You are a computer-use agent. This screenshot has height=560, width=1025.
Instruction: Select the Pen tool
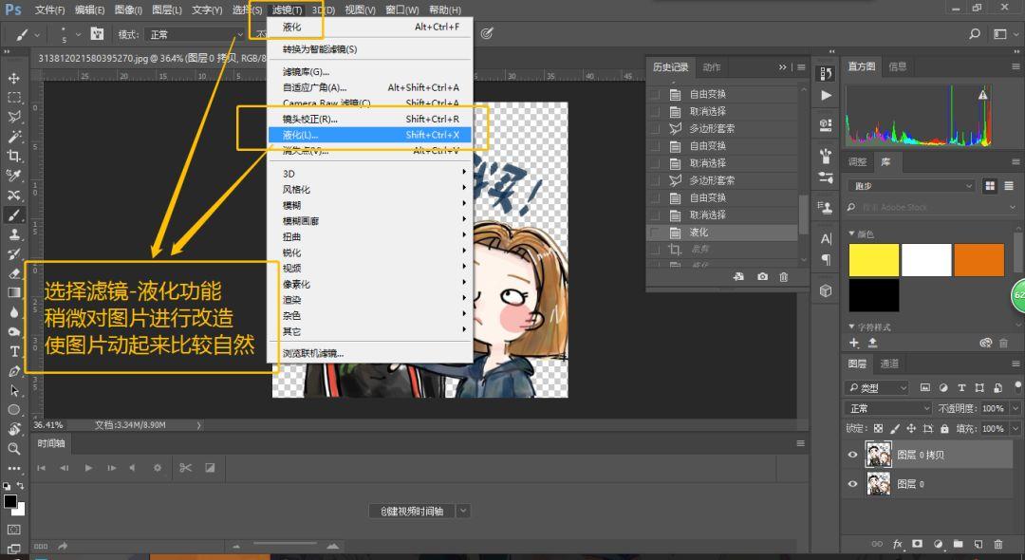coord(13,371)
